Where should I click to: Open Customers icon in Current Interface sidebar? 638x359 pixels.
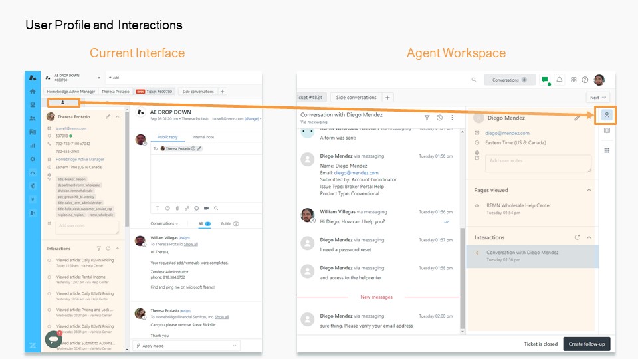[33, 118]
